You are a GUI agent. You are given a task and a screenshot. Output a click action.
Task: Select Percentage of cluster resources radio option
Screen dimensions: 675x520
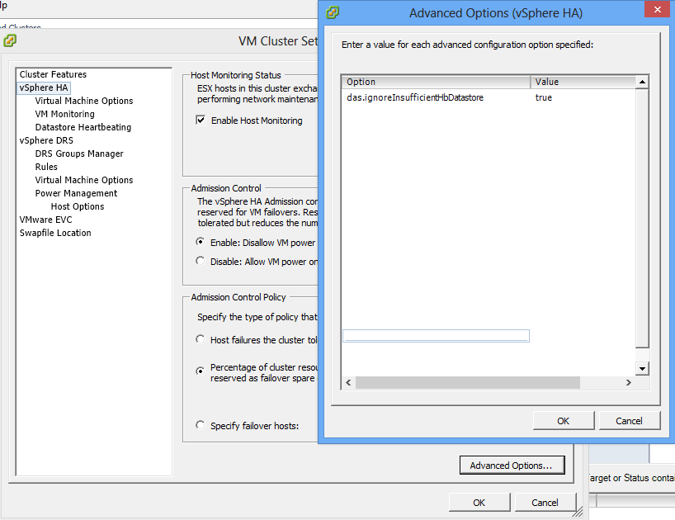click(x=200, y=371)
